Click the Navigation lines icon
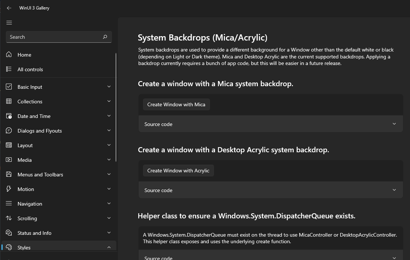Viewport: 410px width, 260px height. tap(9, 203)
